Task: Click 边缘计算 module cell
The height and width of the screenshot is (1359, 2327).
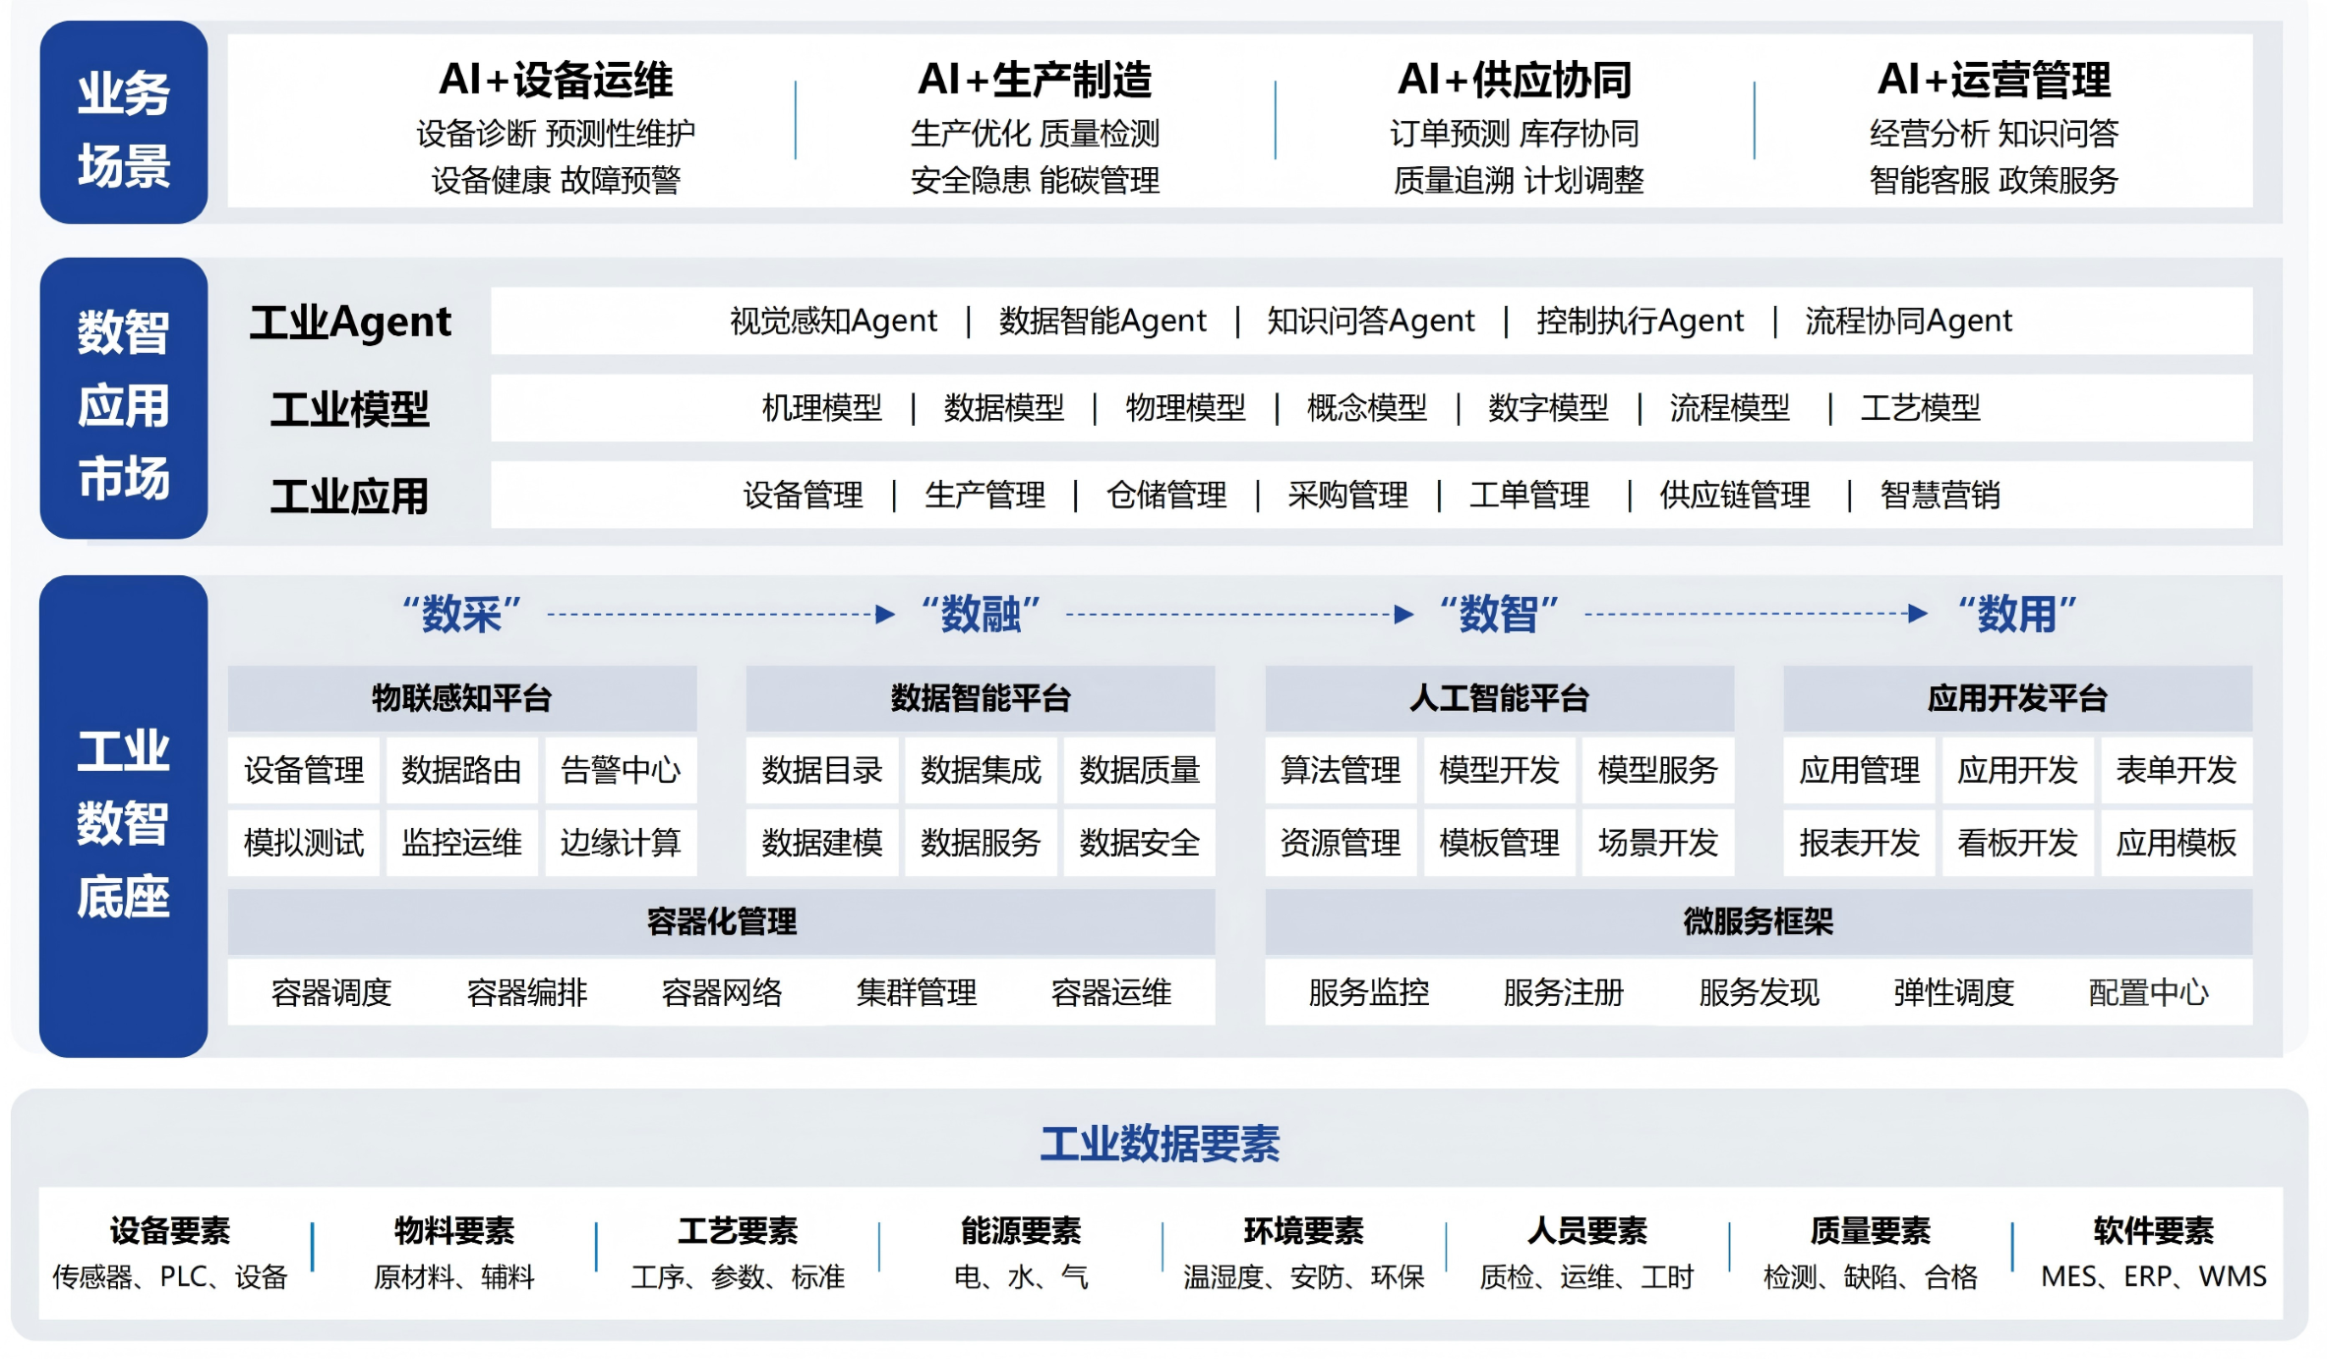Action: pos(621,843)
